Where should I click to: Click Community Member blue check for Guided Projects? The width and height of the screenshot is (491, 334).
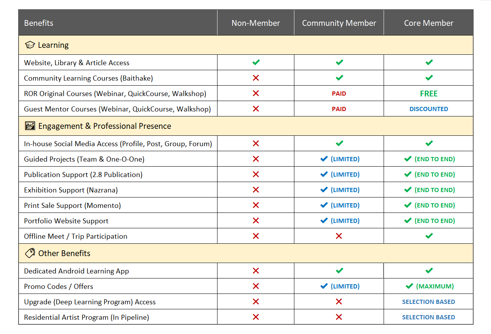324,159
